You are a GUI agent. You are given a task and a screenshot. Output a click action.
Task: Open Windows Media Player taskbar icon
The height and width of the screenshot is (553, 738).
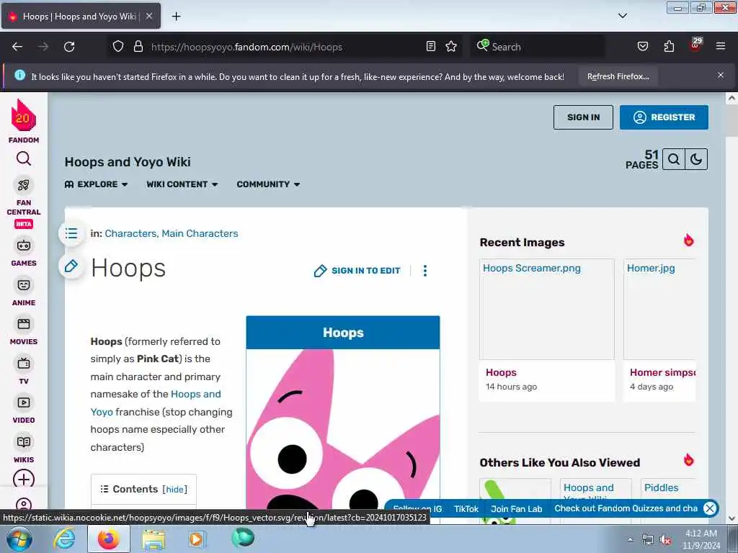click(196, 539)
